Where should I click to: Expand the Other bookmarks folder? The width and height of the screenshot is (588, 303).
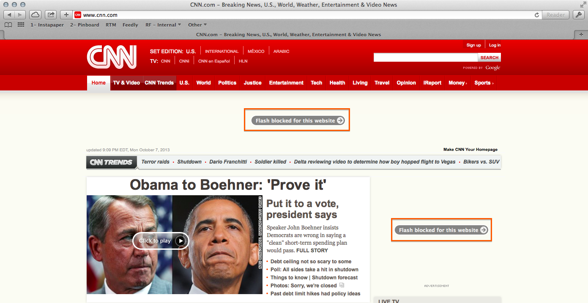(x=197, y=25)
